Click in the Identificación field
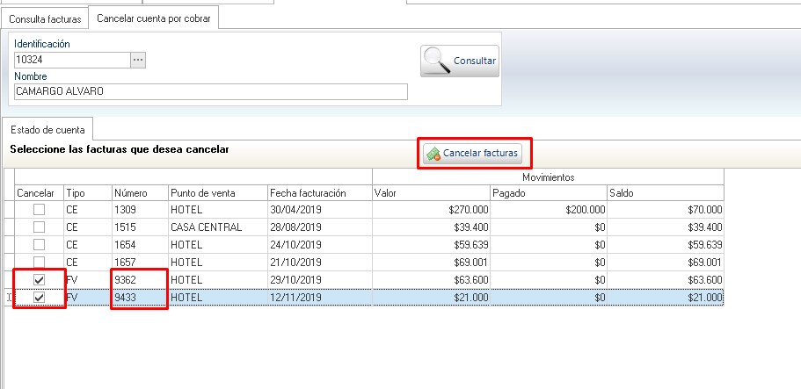 click(x=70, y=60)
